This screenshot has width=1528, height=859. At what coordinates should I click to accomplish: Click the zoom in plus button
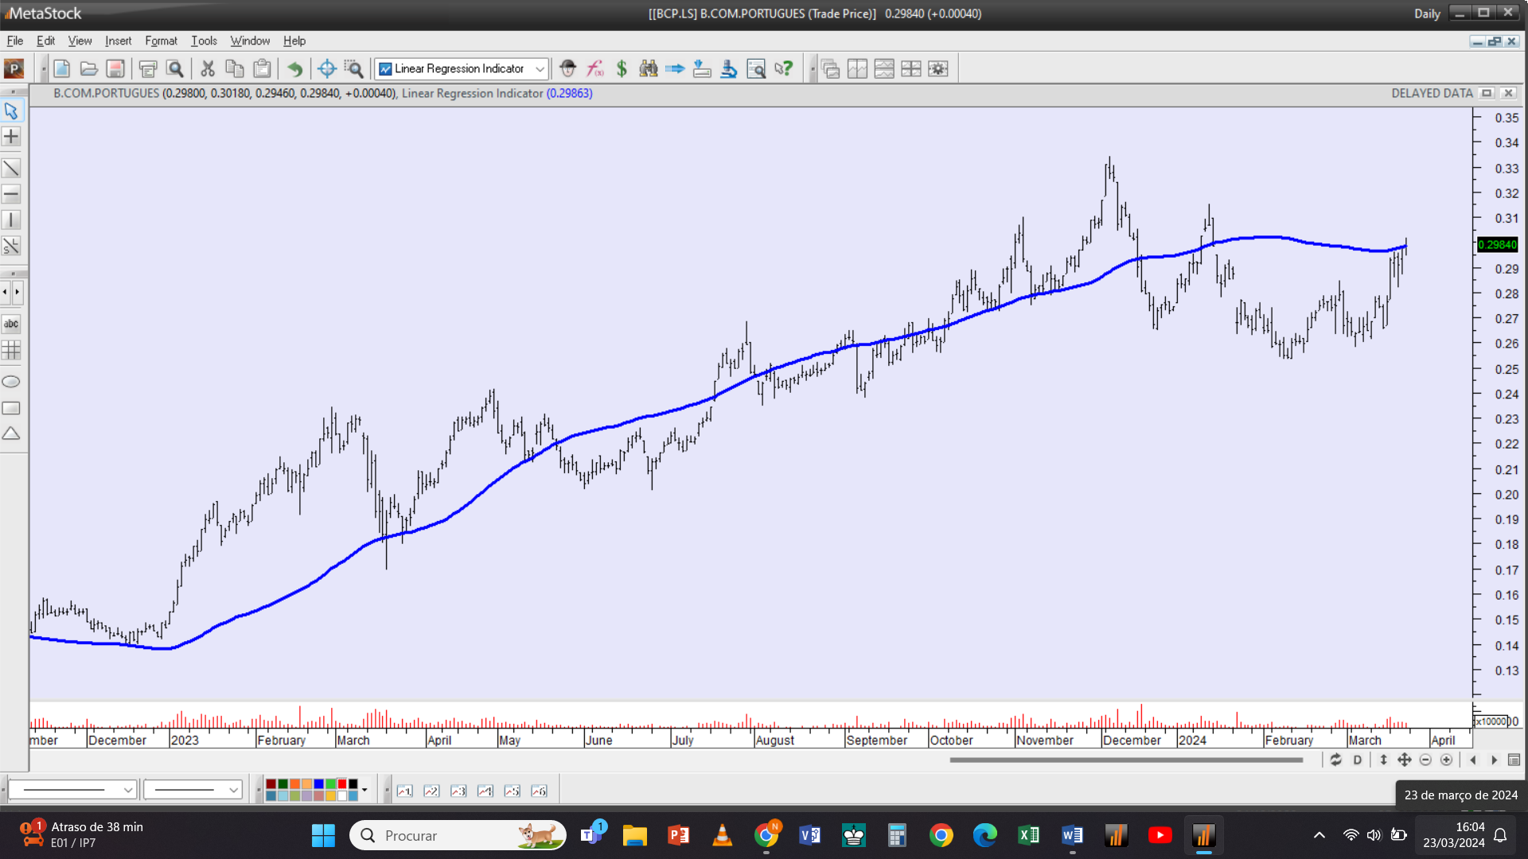point(1447,760)
